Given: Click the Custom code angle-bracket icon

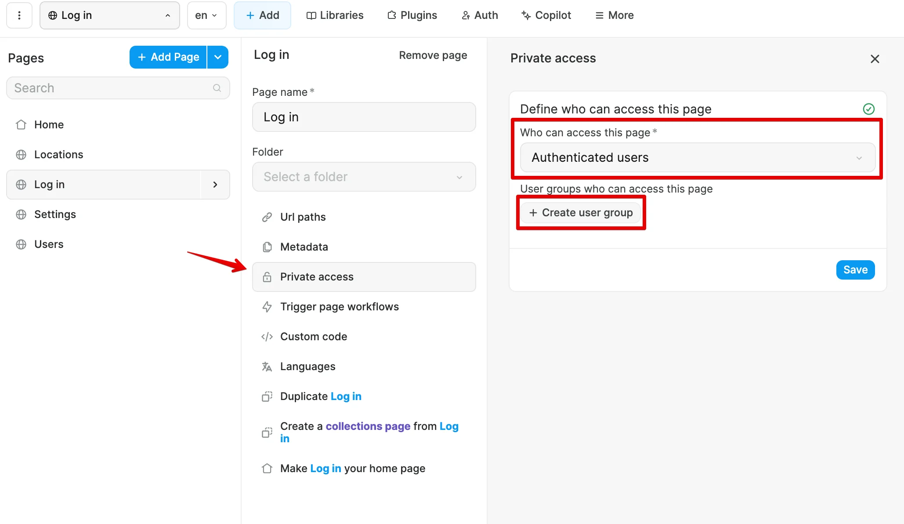Looking at the screenshot, I should (x=267, y=336).
